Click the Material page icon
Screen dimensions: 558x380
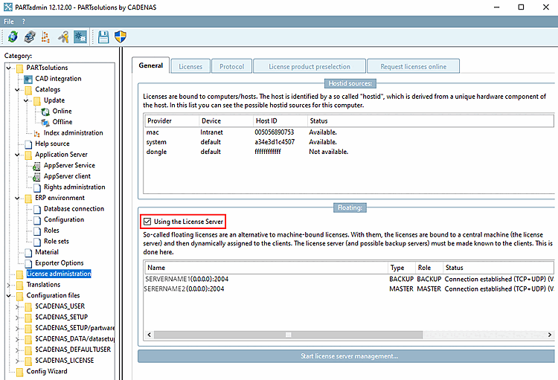(29, 253)
